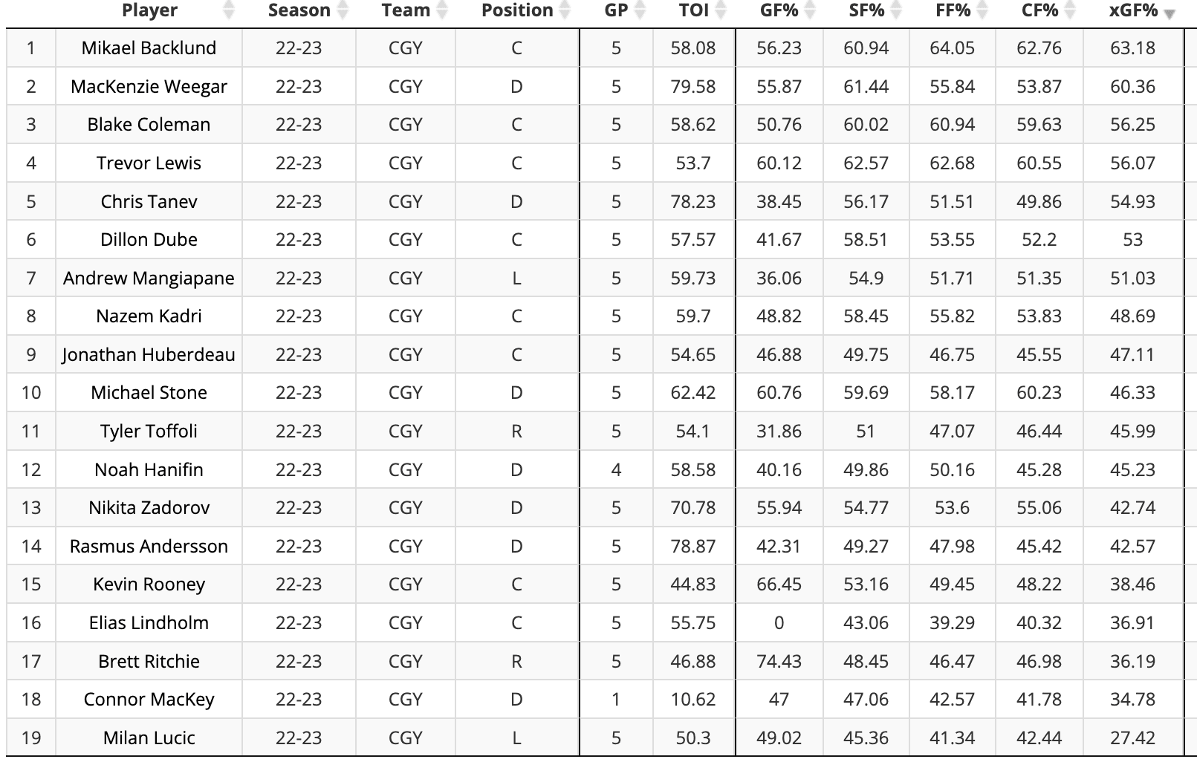The width and height of the screenshot is (1197, 765).
Task: Select Jonathan Huberdeau row name
Action: (x=149, y=355)
